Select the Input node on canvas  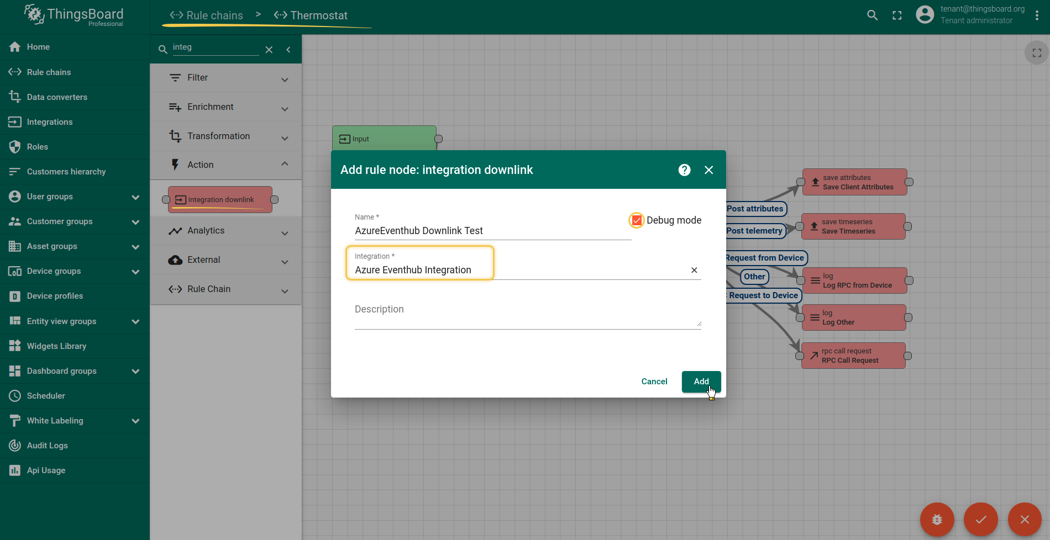pos(384,138)
